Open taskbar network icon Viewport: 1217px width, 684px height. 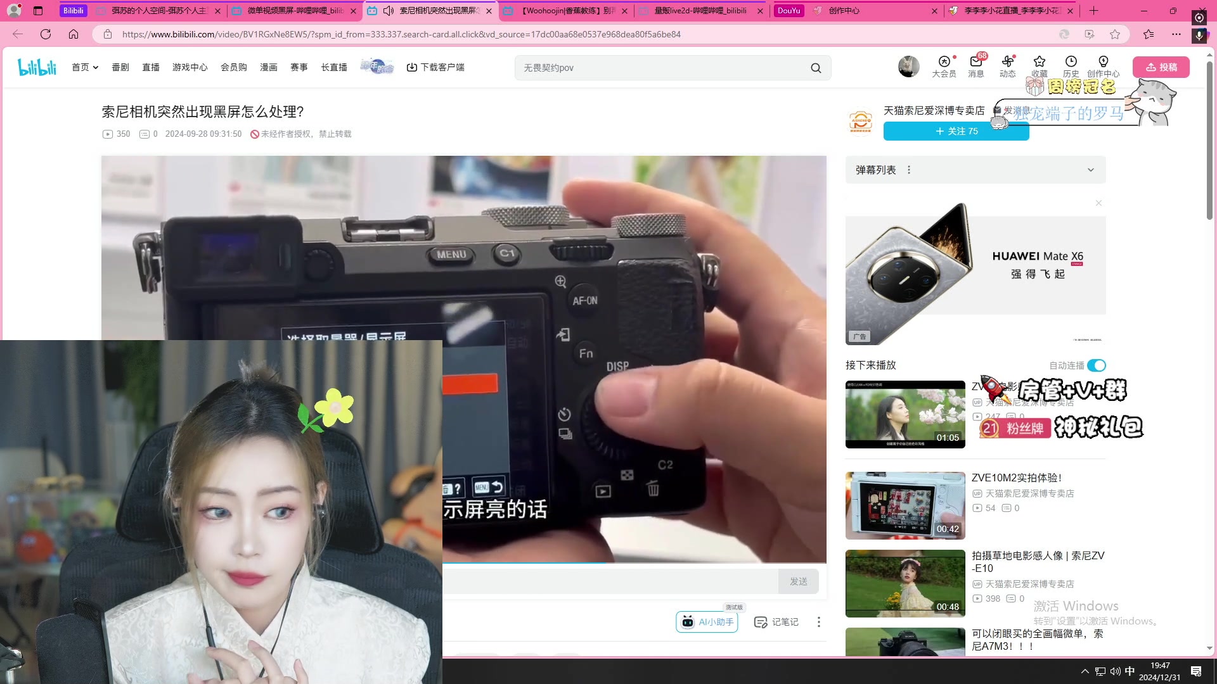point(1100,671)
